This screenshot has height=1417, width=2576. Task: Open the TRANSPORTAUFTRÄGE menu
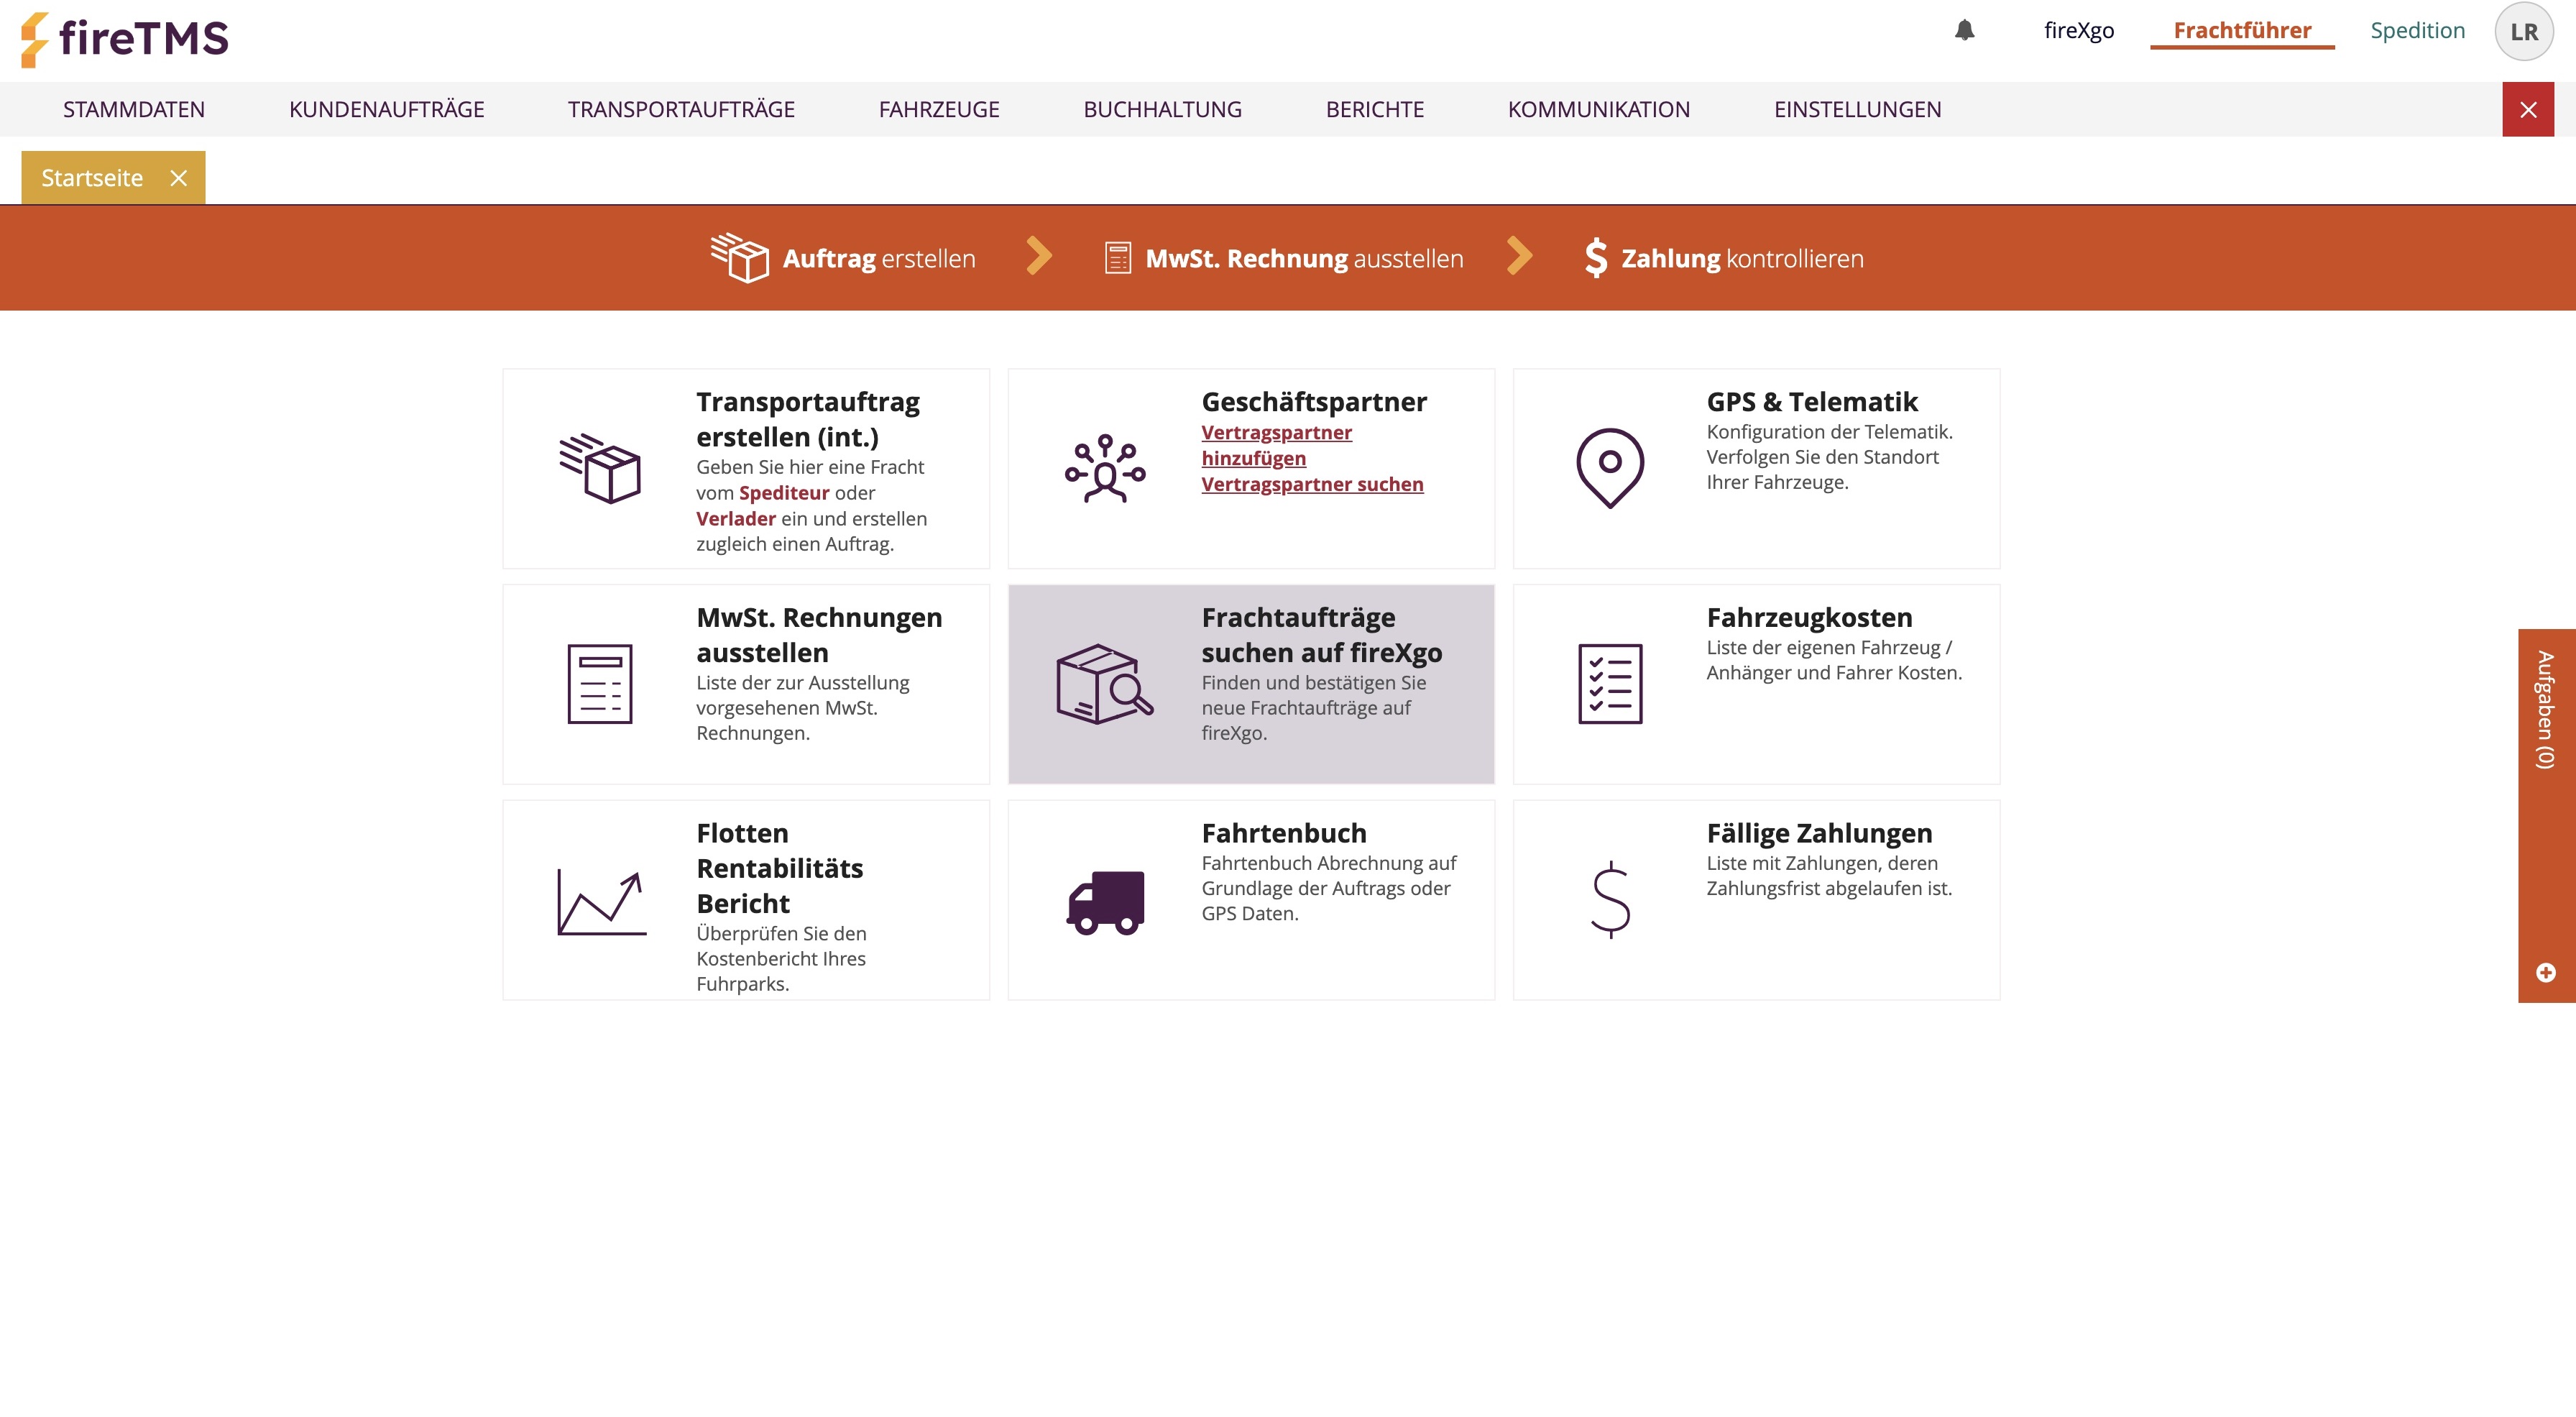click(681, 109)
